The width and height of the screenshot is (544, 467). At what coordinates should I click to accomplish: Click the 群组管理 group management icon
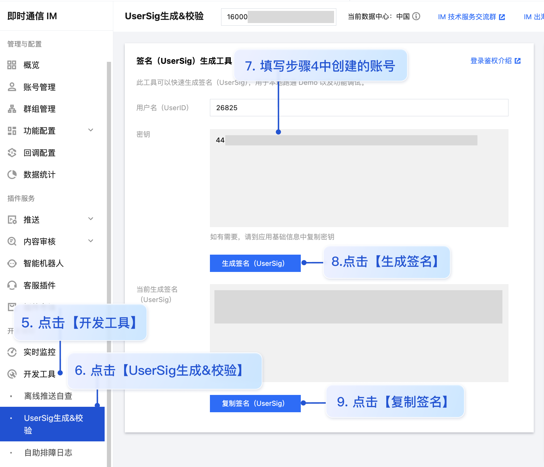tap(12, 109)
